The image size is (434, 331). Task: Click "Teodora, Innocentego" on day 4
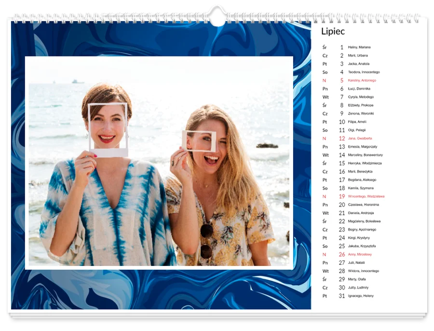(364, 72)
